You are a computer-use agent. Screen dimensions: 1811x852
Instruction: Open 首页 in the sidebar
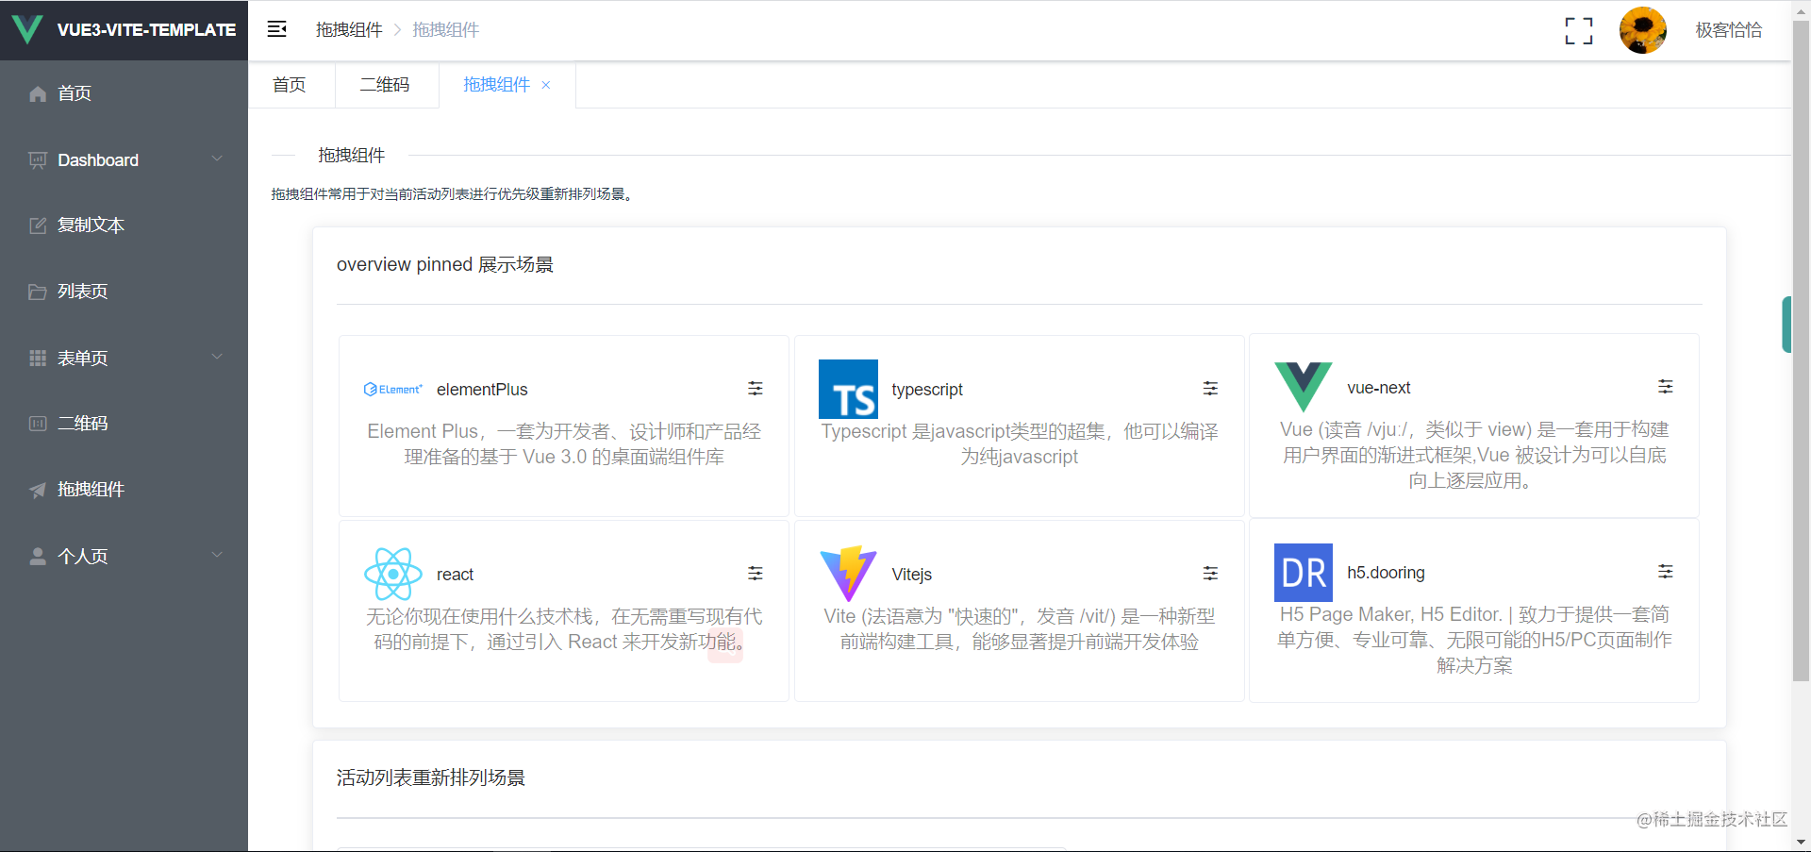[x=124, y=93]
